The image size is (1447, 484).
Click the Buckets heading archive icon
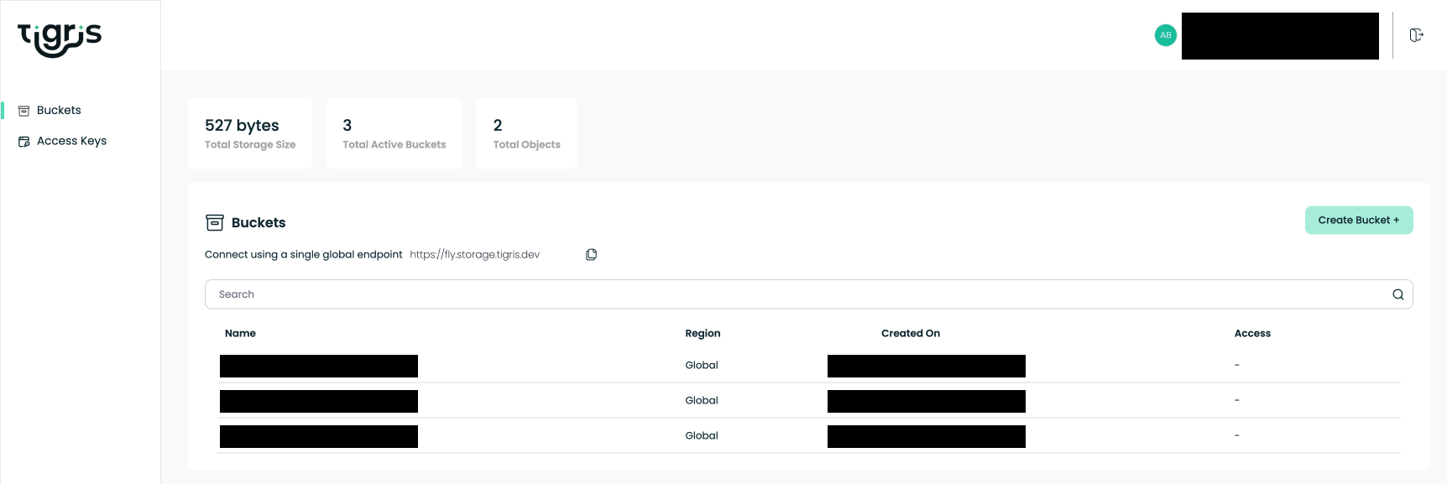click(215, 222)
